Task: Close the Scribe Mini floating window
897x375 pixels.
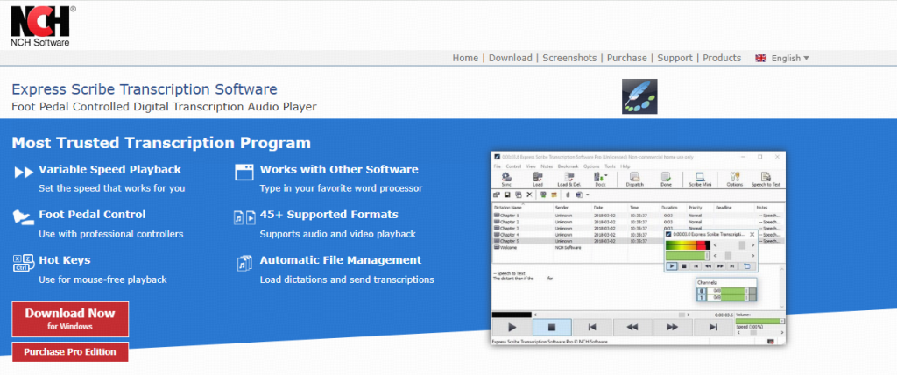Action: pos(752,234)
